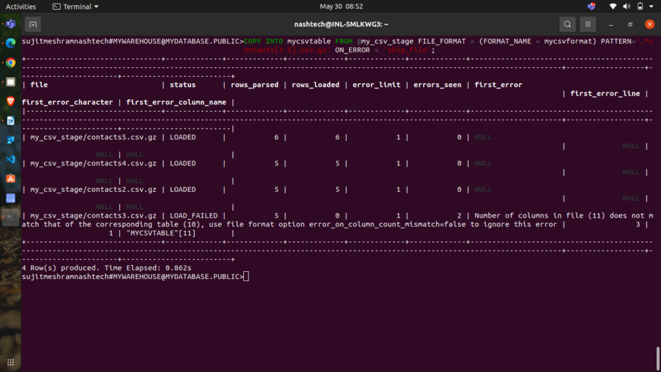Open Visual Studio Code from the dock
This screenshot has height=372, width=661.
10,159
